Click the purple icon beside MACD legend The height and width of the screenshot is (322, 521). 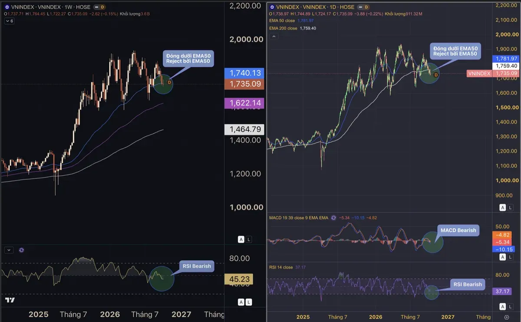tap(333, 218)
